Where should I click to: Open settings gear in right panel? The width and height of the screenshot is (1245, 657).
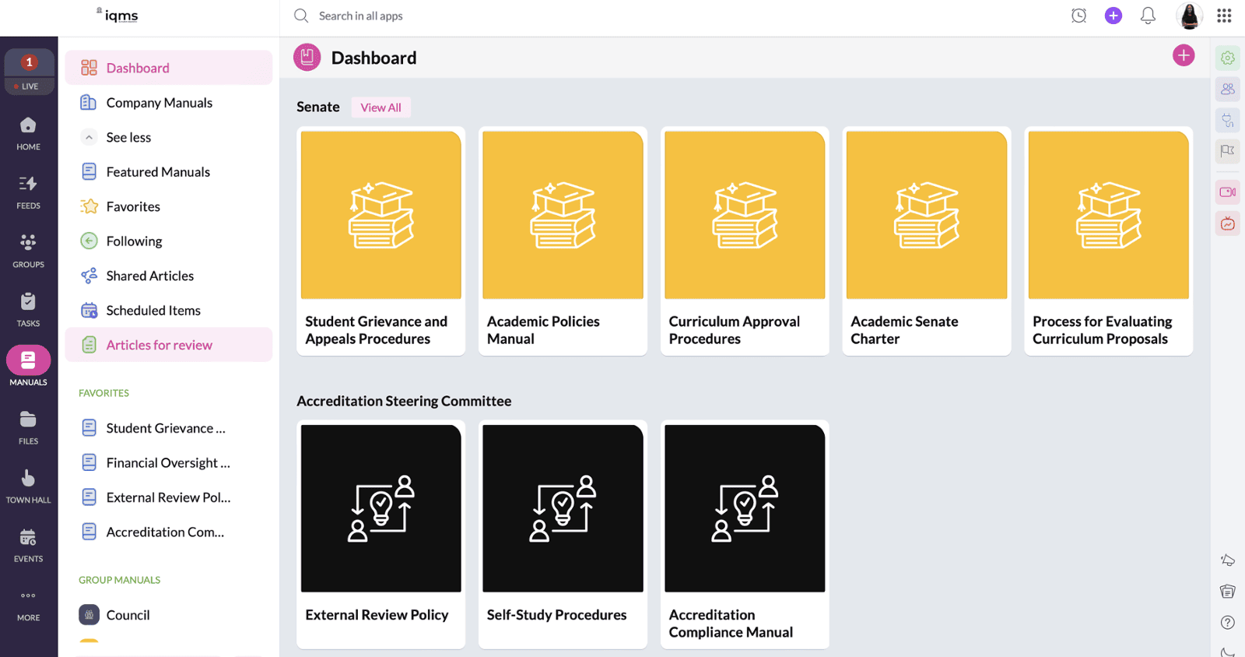(x=1227, y=58)
